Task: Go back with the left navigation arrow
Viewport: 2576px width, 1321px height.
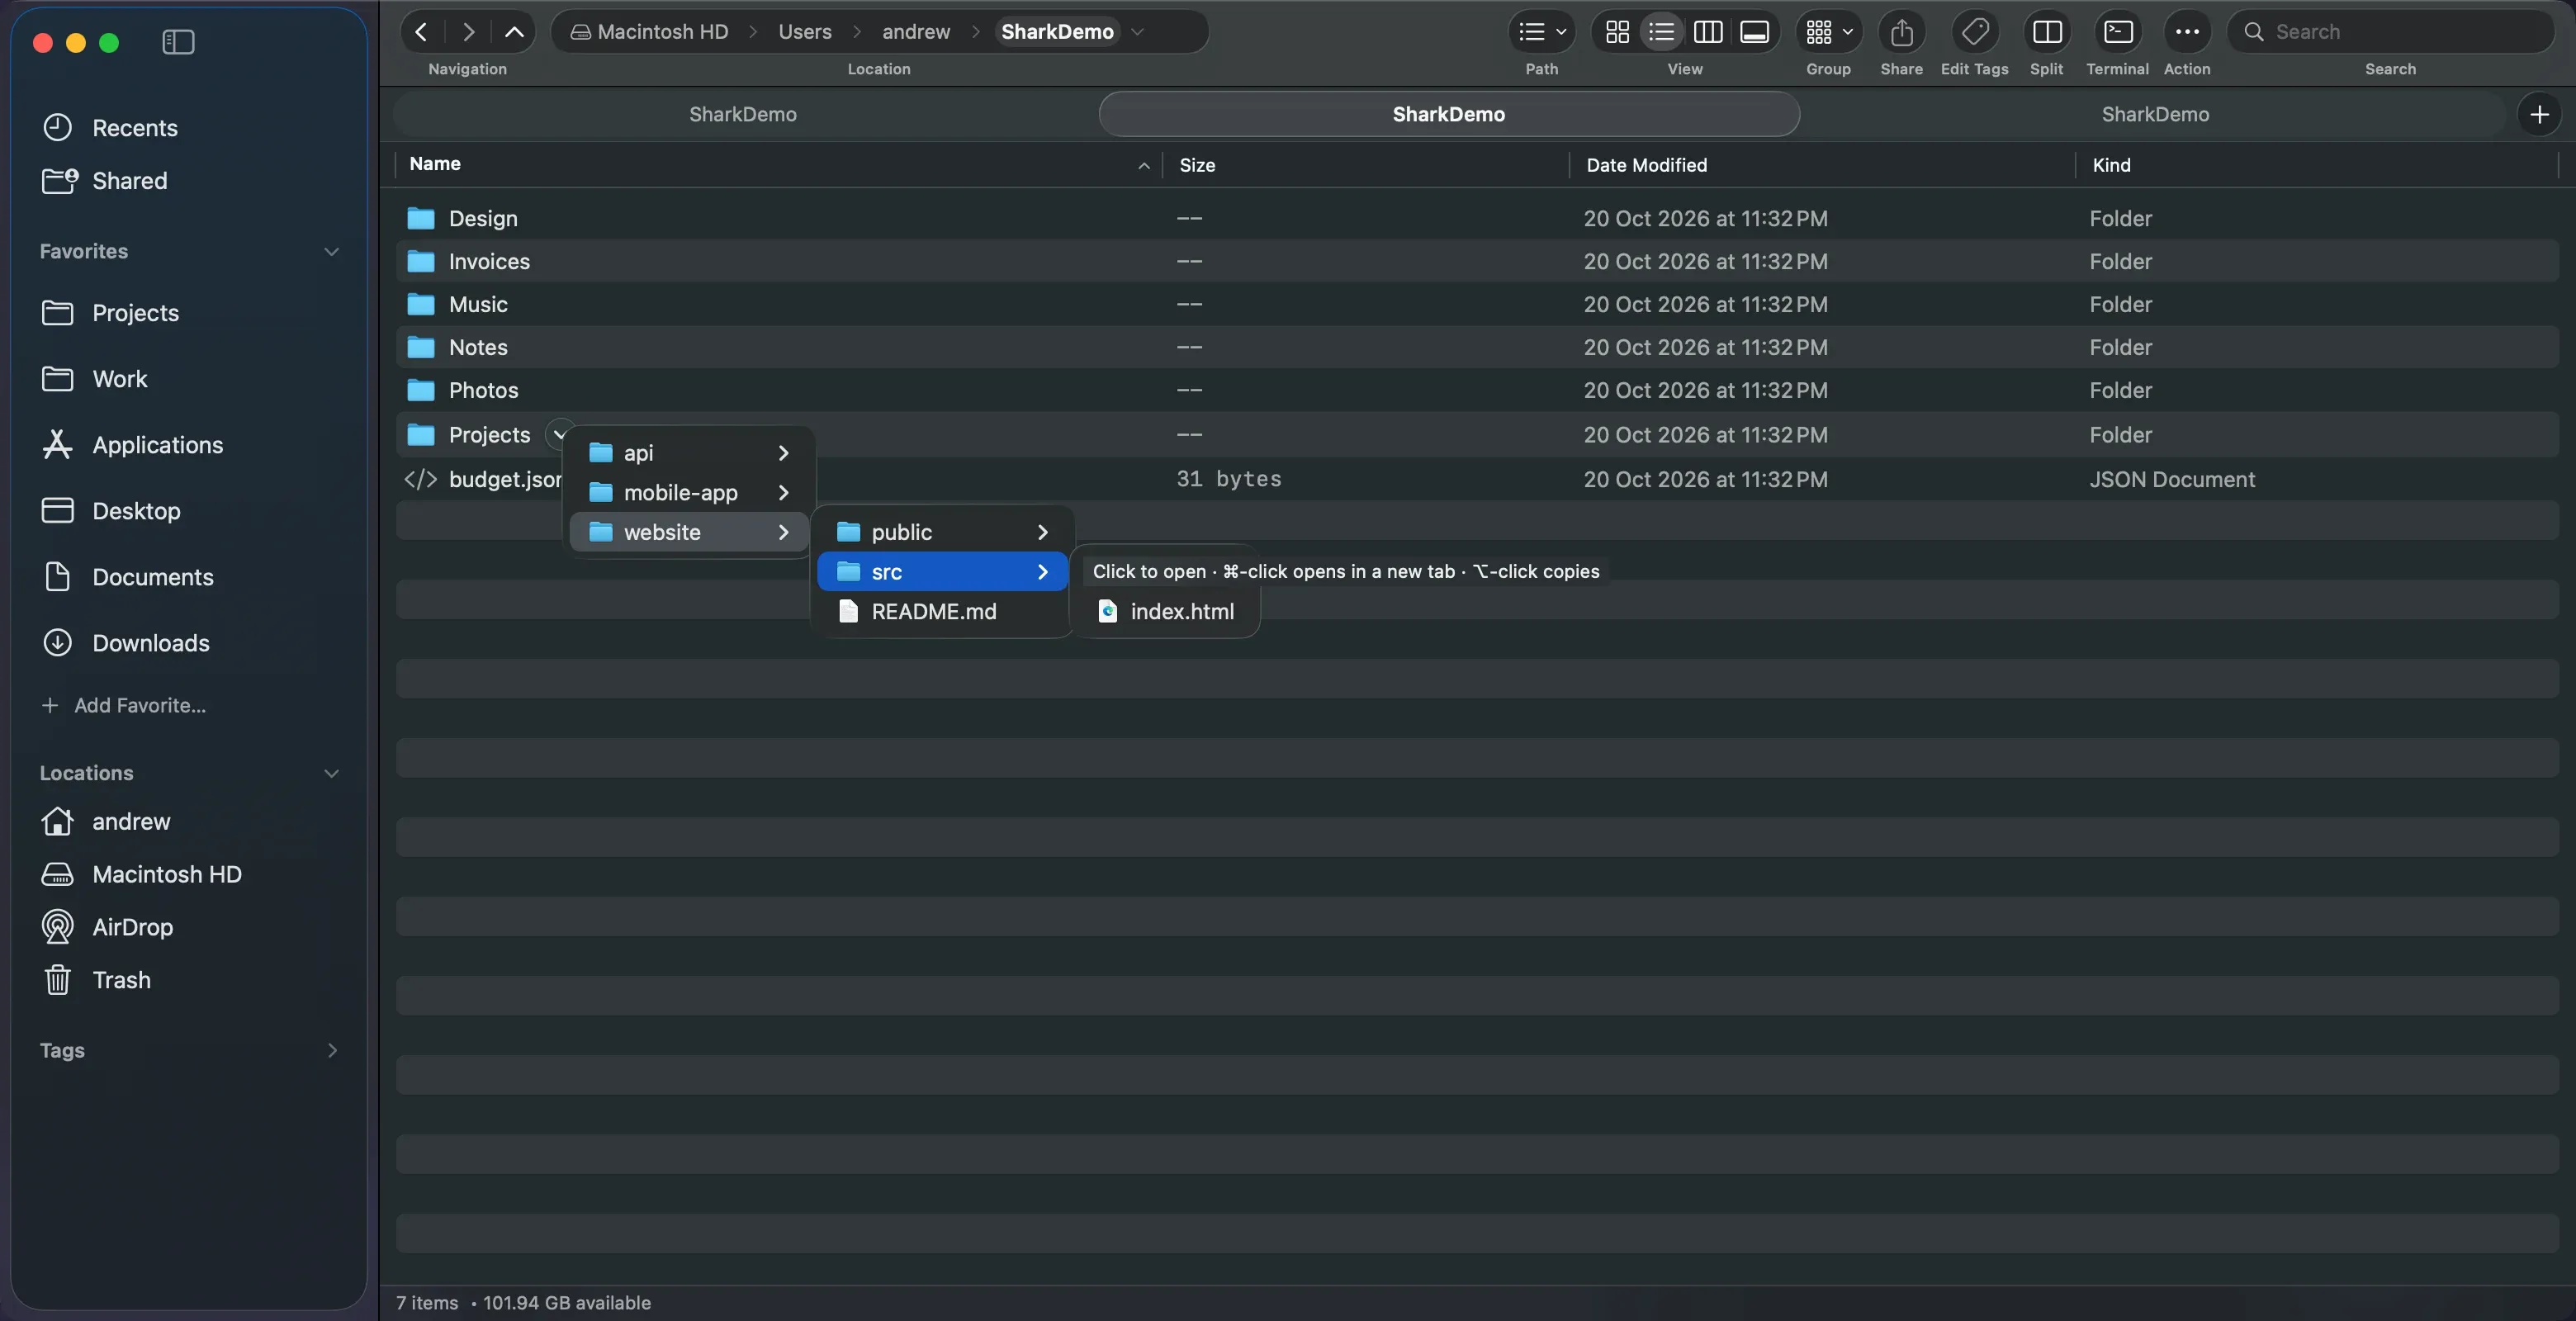Action: [422, 32]
